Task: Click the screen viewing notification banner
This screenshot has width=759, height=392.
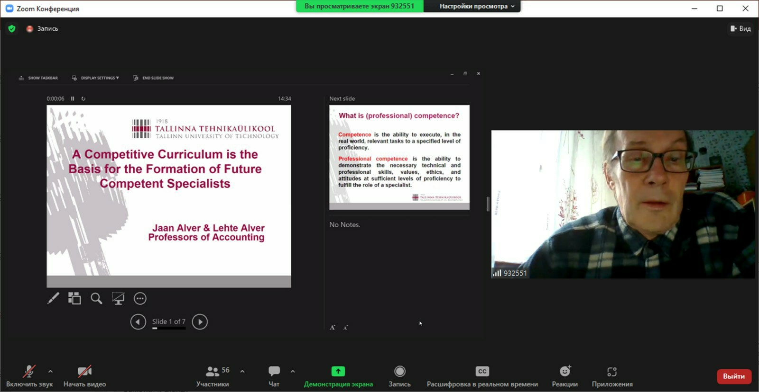Action: (x=359, y=6)
